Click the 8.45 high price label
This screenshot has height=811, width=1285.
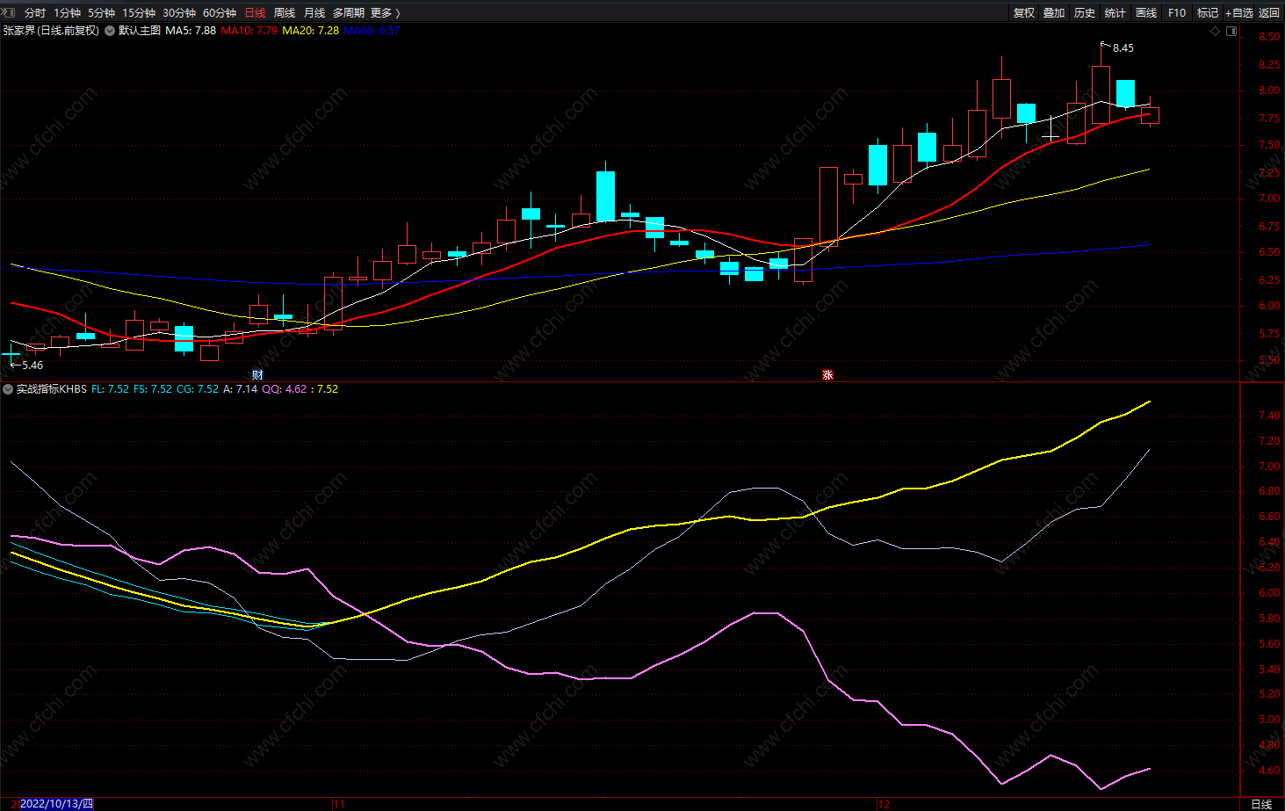click(x=1123, y=48)
